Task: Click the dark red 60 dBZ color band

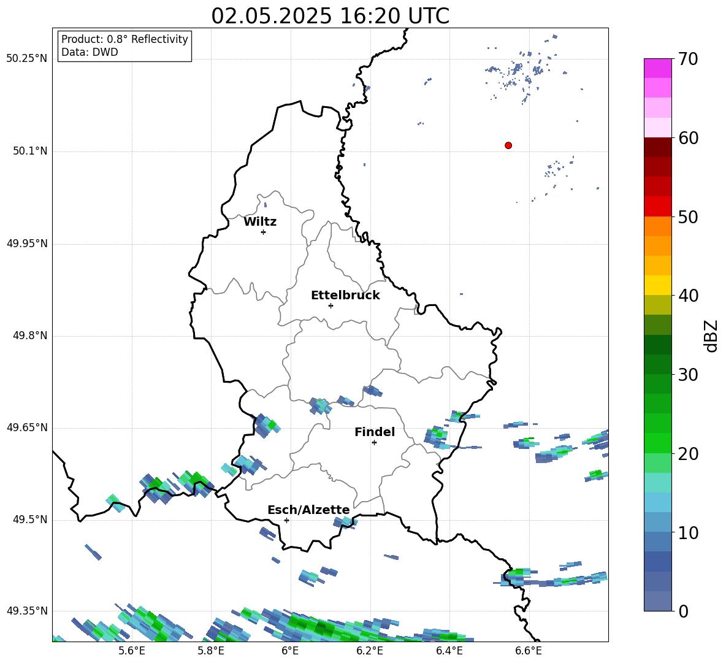Action: [657, 147]
